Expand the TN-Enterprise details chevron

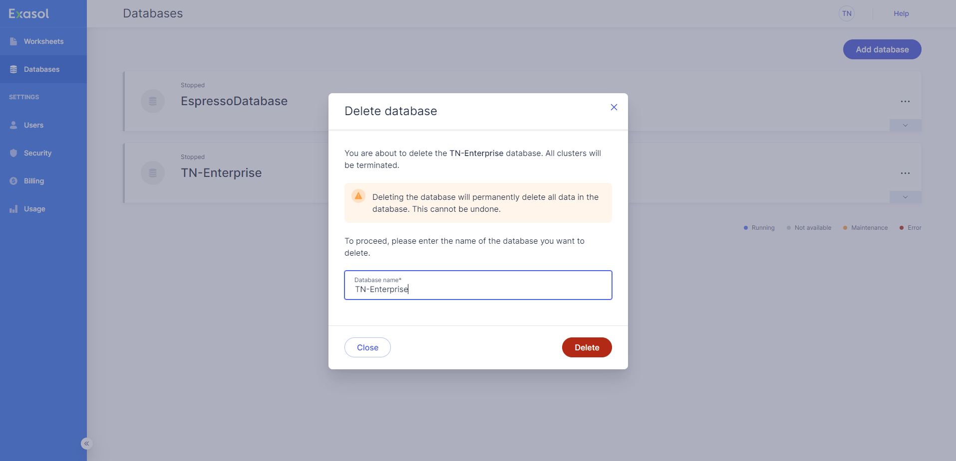coord(905,197)
